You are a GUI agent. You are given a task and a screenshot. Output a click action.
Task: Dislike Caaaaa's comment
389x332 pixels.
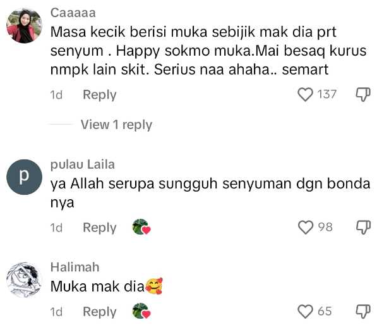[x=363, y=95]
